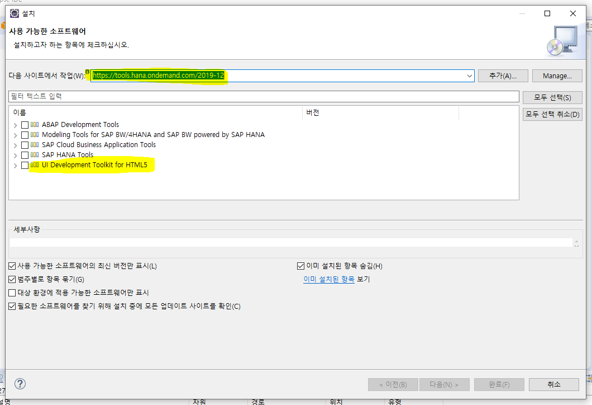The height and width of the screenshot is (405, 592).
Task: Toggle '이미 설치된 항목 숨김' checkbox
Action: pyautogui.click(x=300, y=266)
